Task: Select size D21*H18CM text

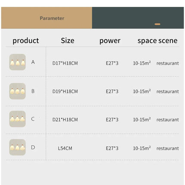Action: (x=65, y=120)
